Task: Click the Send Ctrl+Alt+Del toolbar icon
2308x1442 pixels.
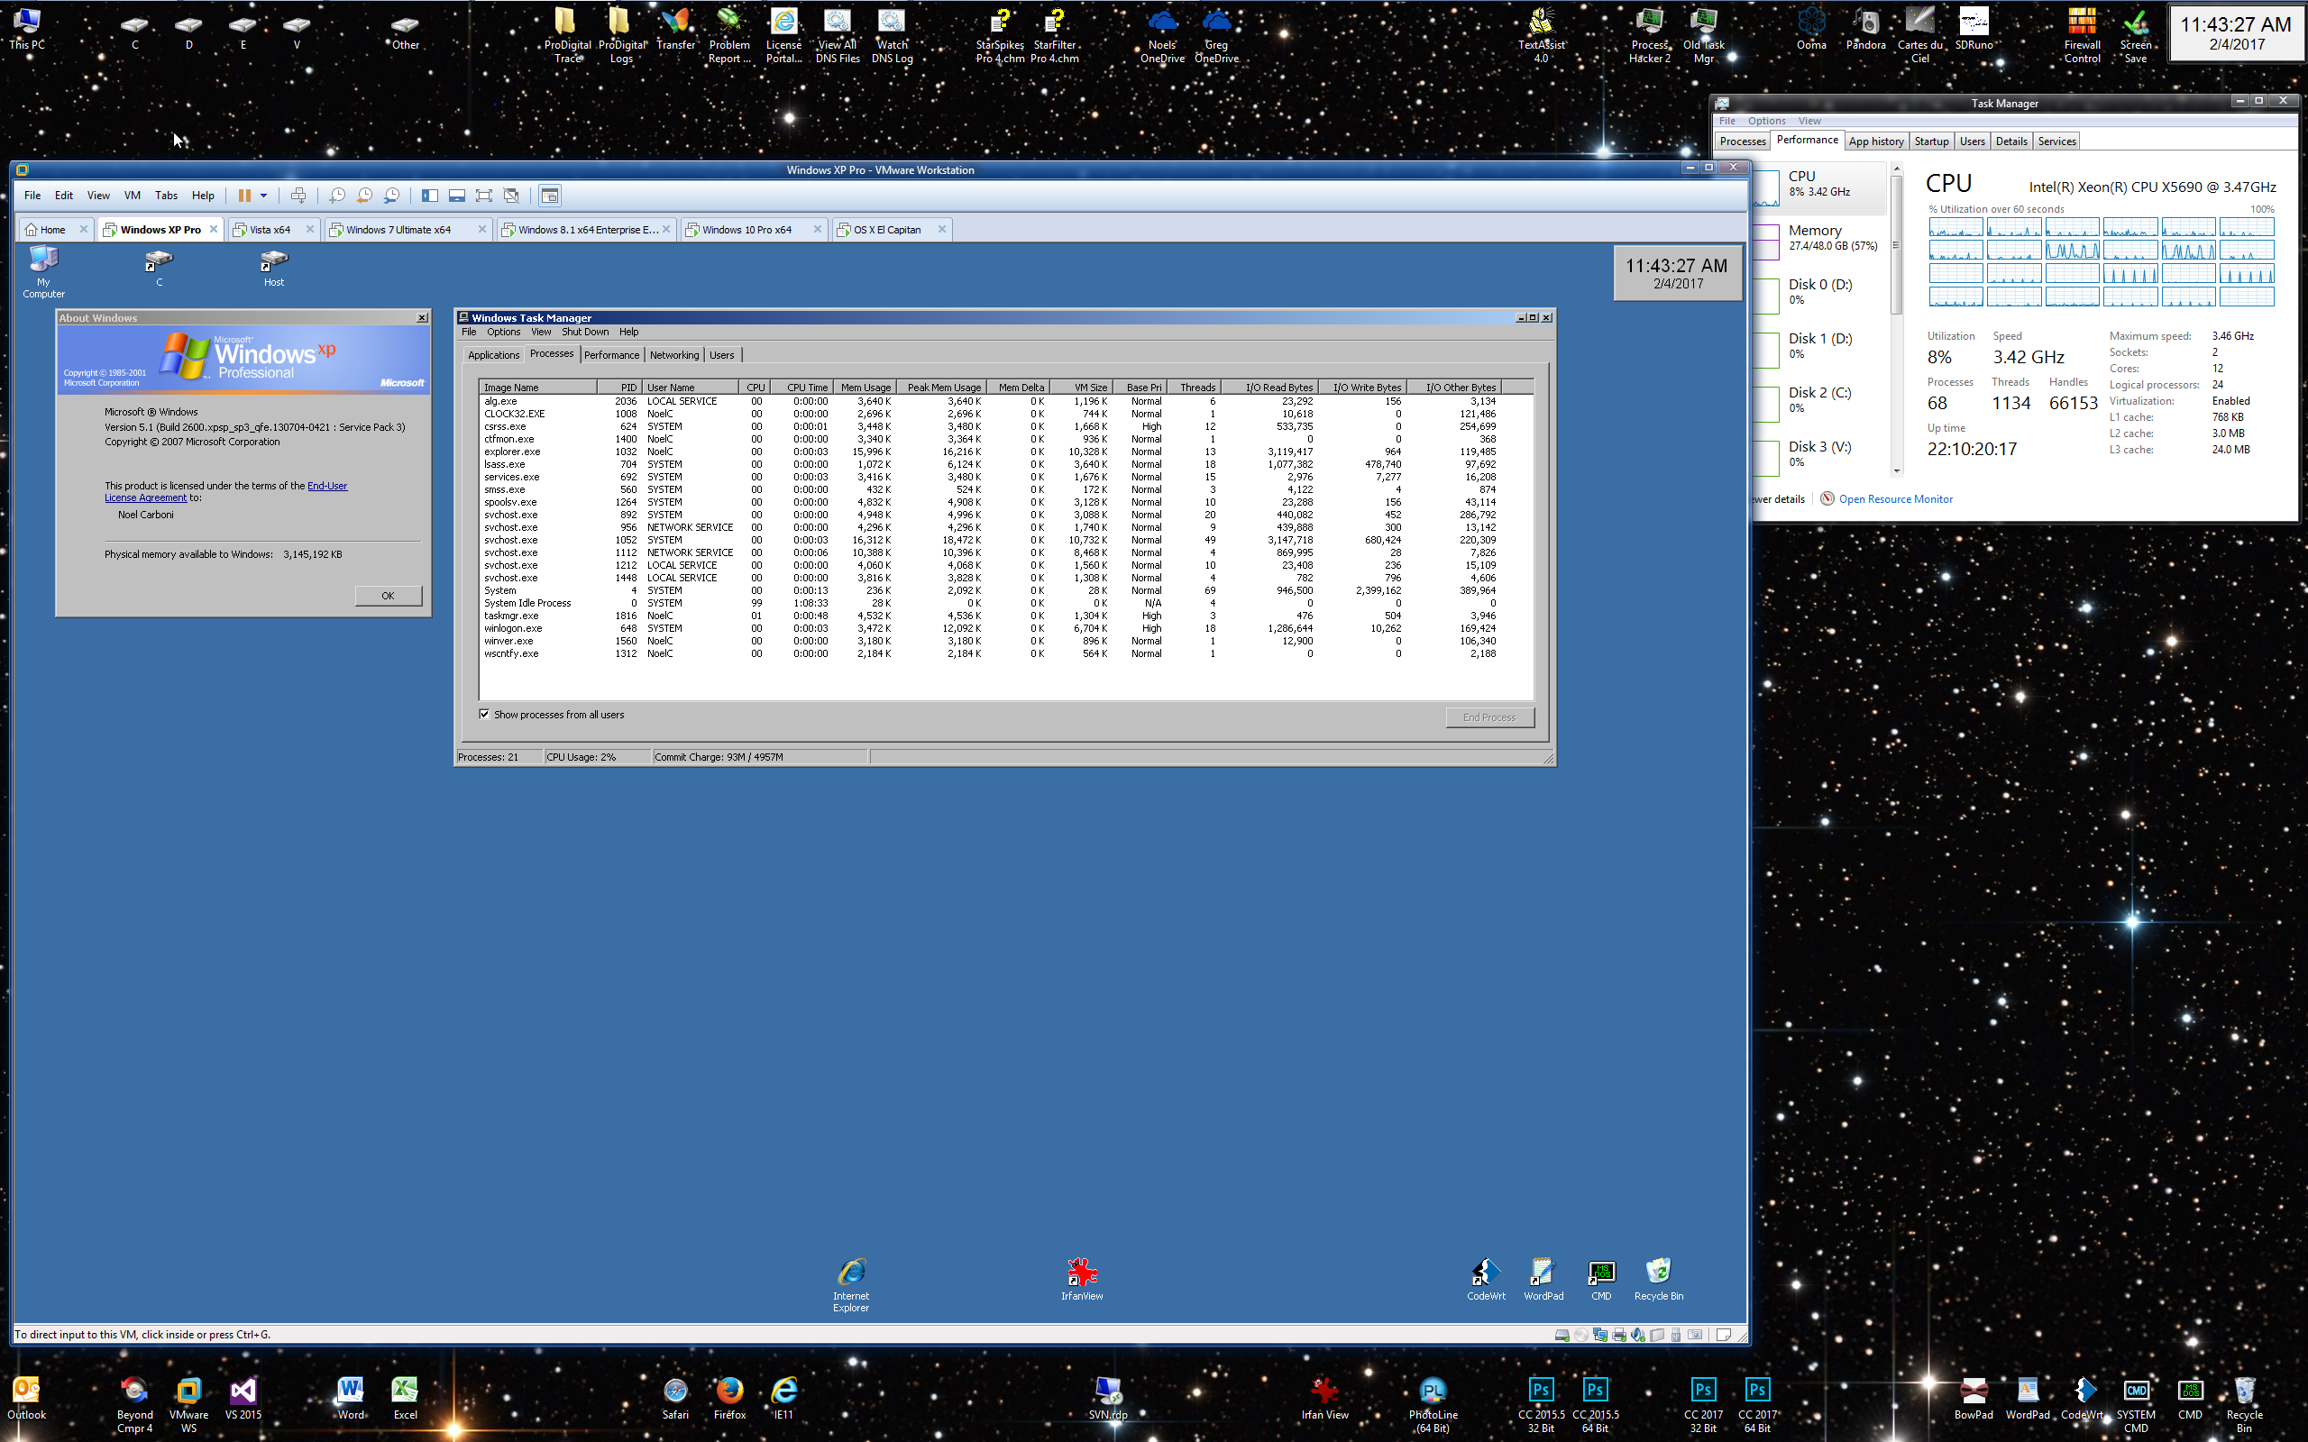Action: [298, 196]
